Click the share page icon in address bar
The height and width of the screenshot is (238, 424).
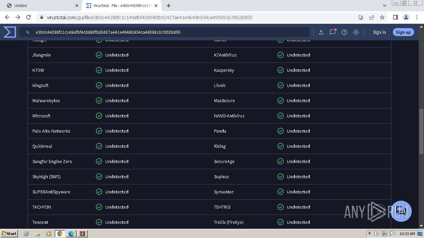point(372,17)
